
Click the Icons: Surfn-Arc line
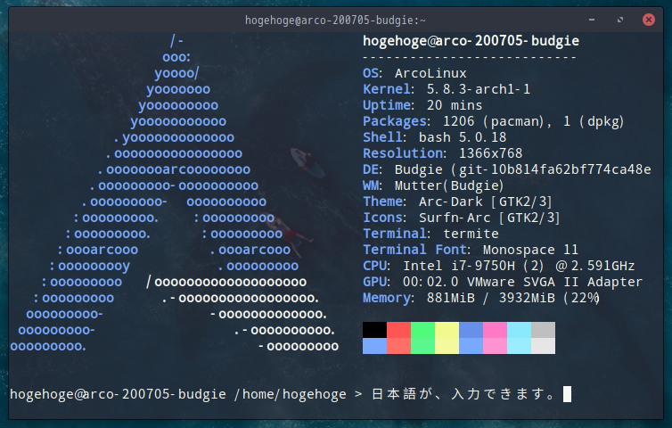[x=461, y=218]
